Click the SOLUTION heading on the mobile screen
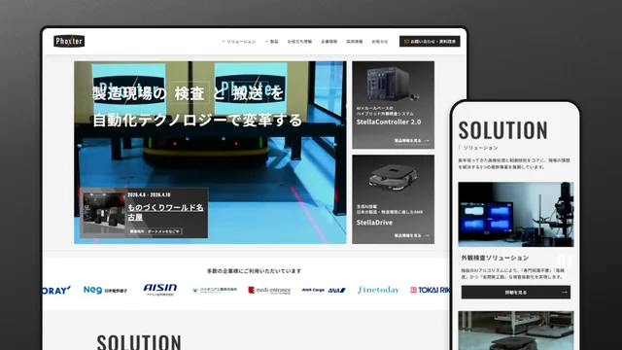The width and height of the screenshot is (622, 350). 503,130
